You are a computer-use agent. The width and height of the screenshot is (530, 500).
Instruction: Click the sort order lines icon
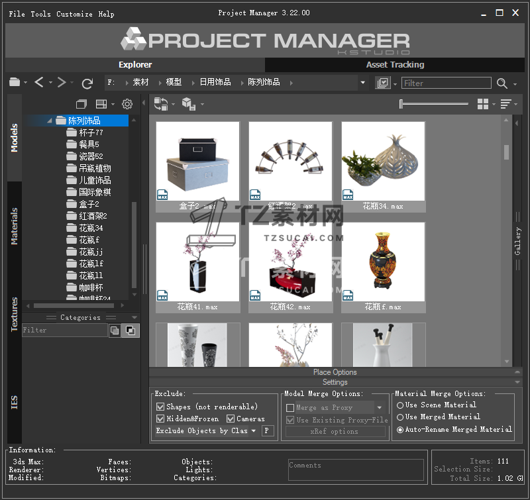pyautogui.click(x=506, y=105)
